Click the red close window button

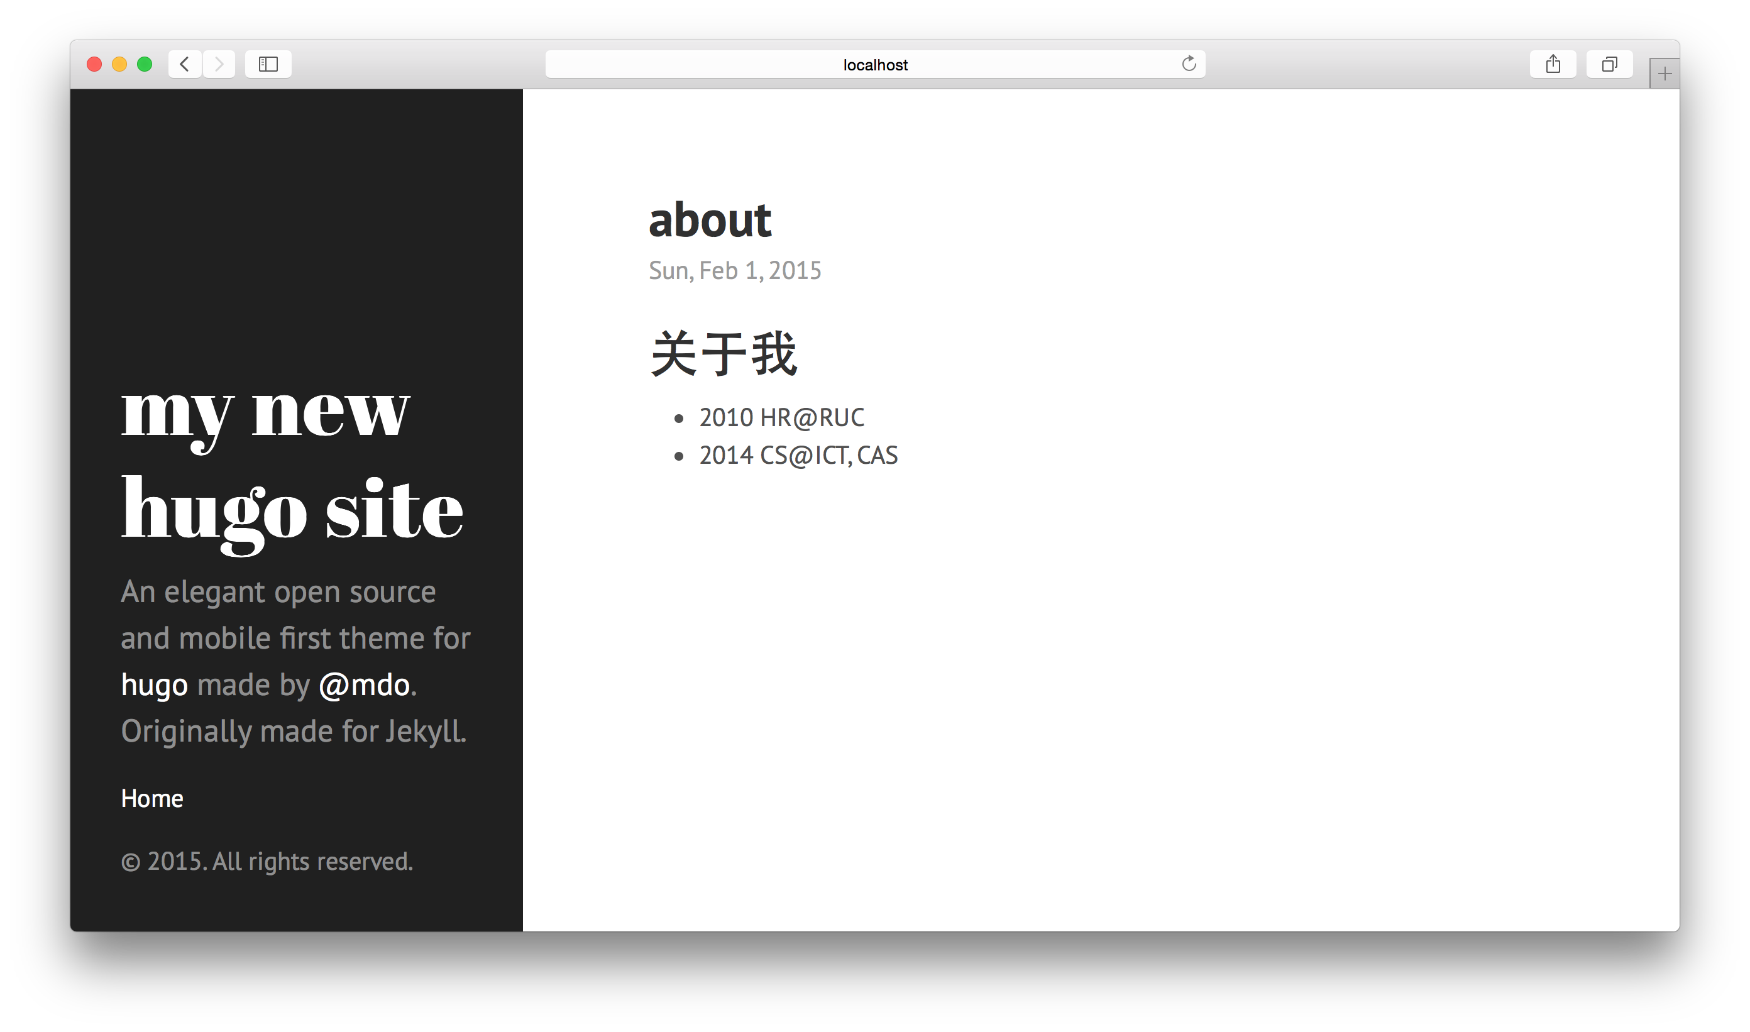tap(94, 64)
